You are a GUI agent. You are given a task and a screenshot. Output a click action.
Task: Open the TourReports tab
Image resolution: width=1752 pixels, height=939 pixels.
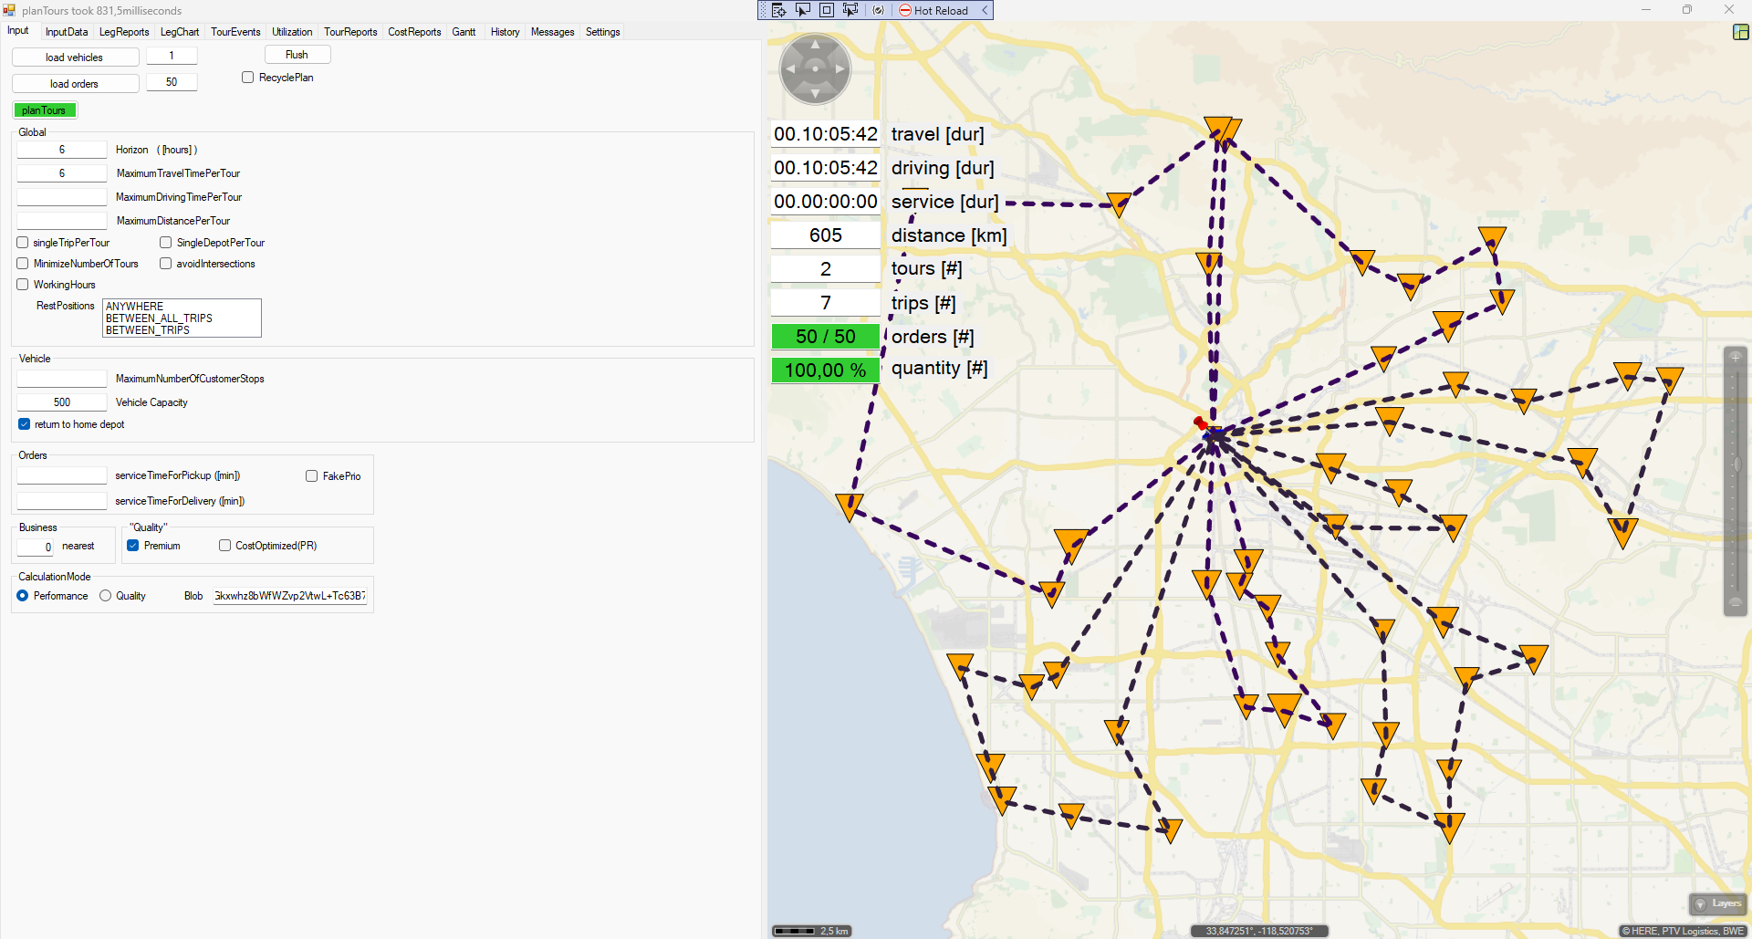coord(350,32)
